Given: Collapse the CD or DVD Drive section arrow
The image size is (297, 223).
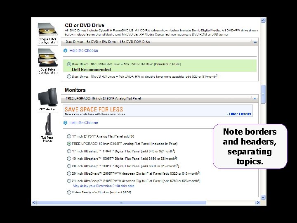Looking at the screenshot, I should (x=255, y=42).
